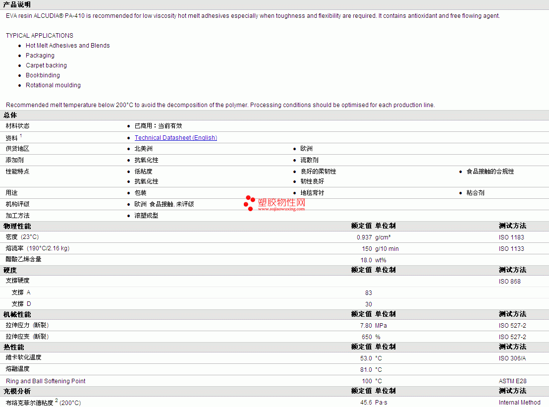Viewport: 549px width, 407px height.
Task: Select the '支撑 A' hardness row label
Action: click(21, 292)
